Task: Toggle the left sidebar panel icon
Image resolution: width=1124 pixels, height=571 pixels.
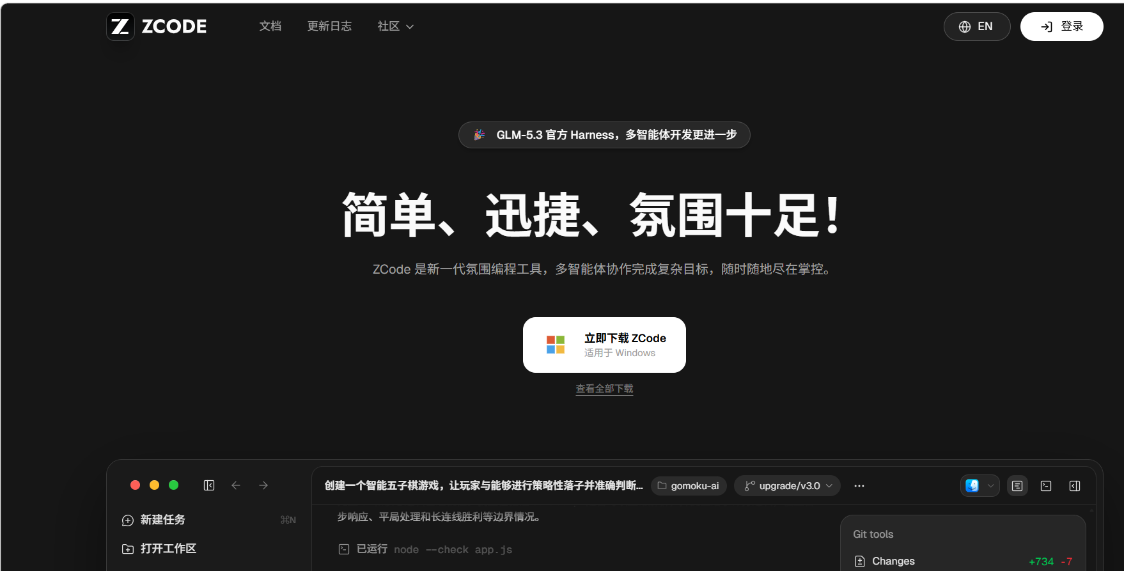Action: coord(209,485)
